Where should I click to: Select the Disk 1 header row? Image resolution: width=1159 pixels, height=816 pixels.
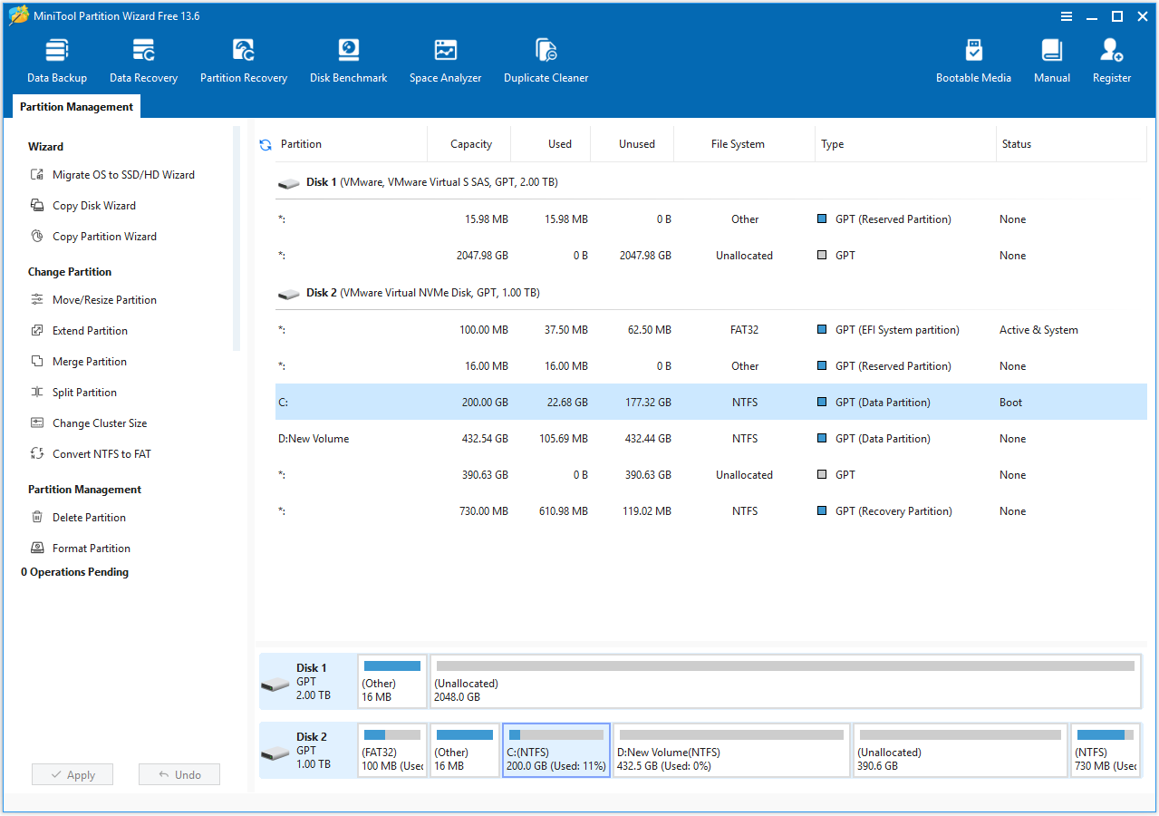[711, 182]
